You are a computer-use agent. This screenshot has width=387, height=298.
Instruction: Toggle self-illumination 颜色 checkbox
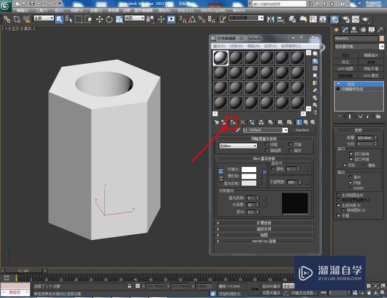pos(273,169)
